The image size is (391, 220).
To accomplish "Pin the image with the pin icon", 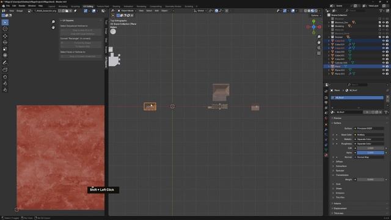I will (x=75, y=11).
